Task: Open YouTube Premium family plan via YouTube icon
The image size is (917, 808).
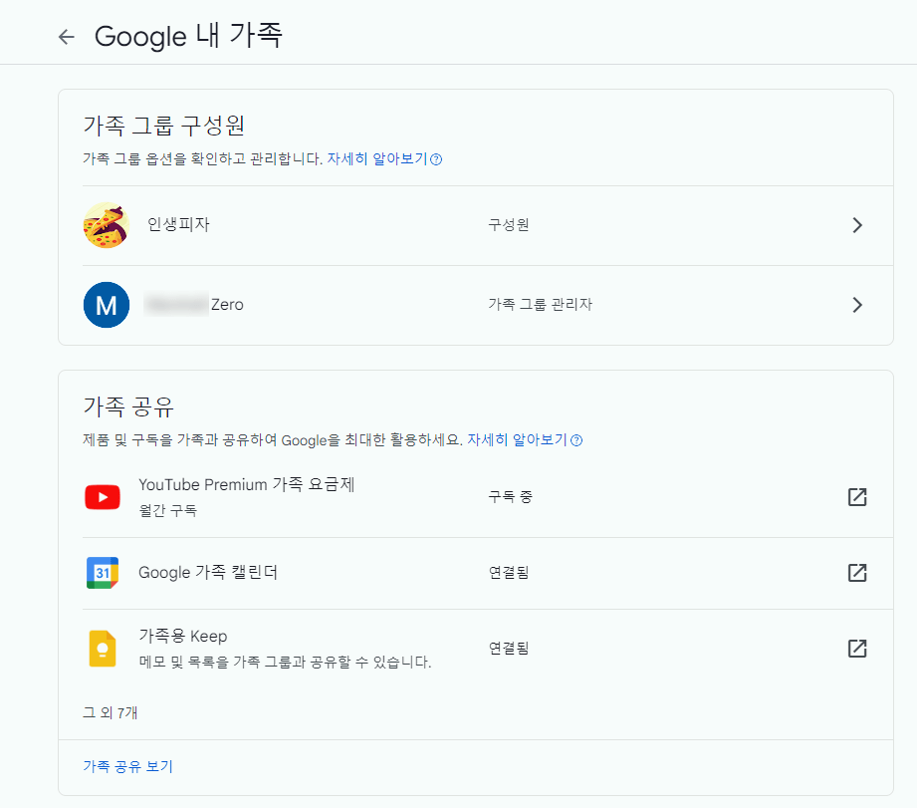Action: (x=103, y=496)
